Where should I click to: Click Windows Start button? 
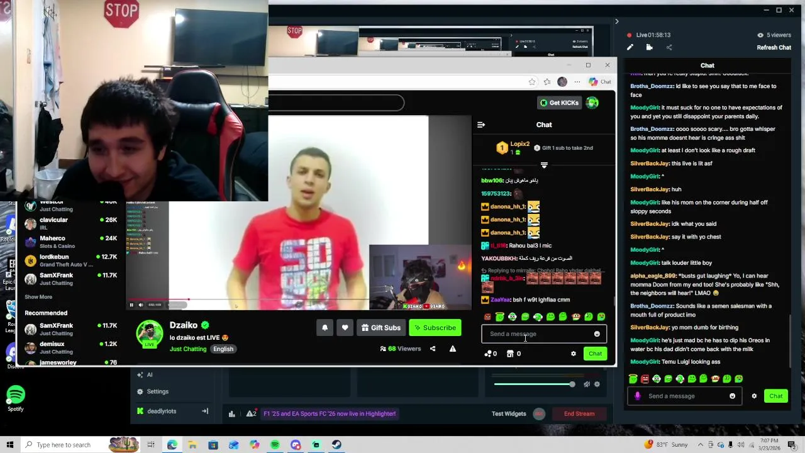(10, 445)
